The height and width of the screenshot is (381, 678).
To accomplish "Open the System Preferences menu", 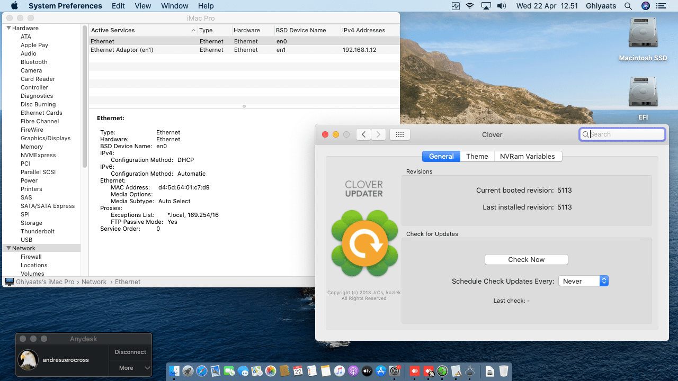I will (x=65, y=6).
